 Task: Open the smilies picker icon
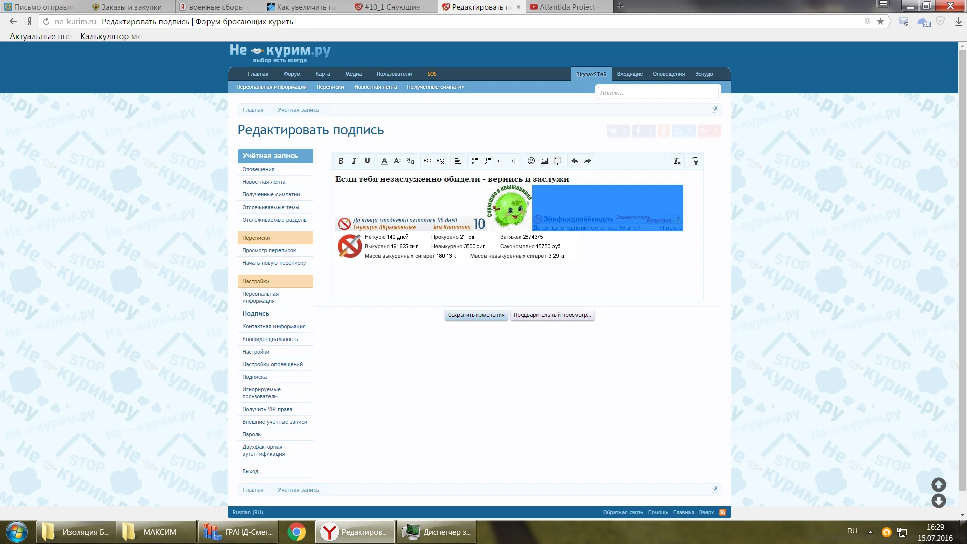click(531, 161)
